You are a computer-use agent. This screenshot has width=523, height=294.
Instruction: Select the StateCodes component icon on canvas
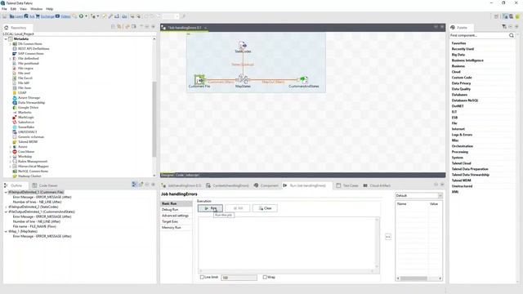tap(243, 45)
